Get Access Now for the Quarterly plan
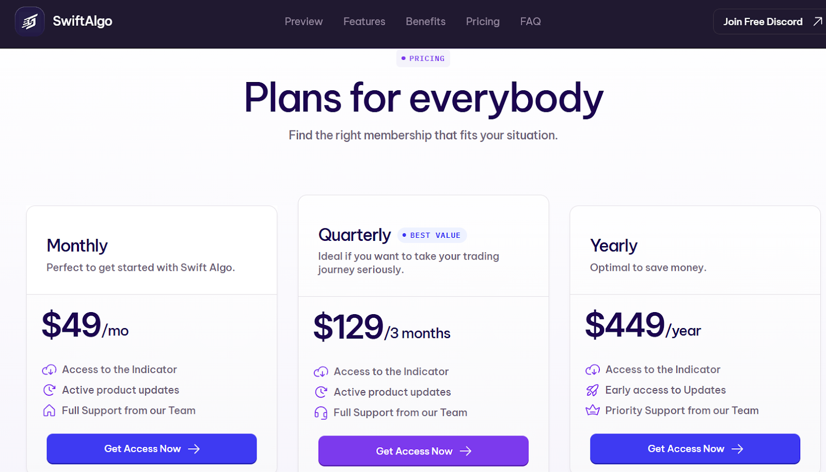The image size is (826, 472). pos(423,451)
